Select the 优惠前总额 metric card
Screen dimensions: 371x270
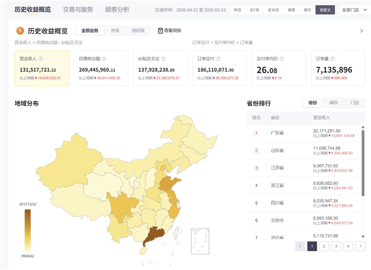101,68
